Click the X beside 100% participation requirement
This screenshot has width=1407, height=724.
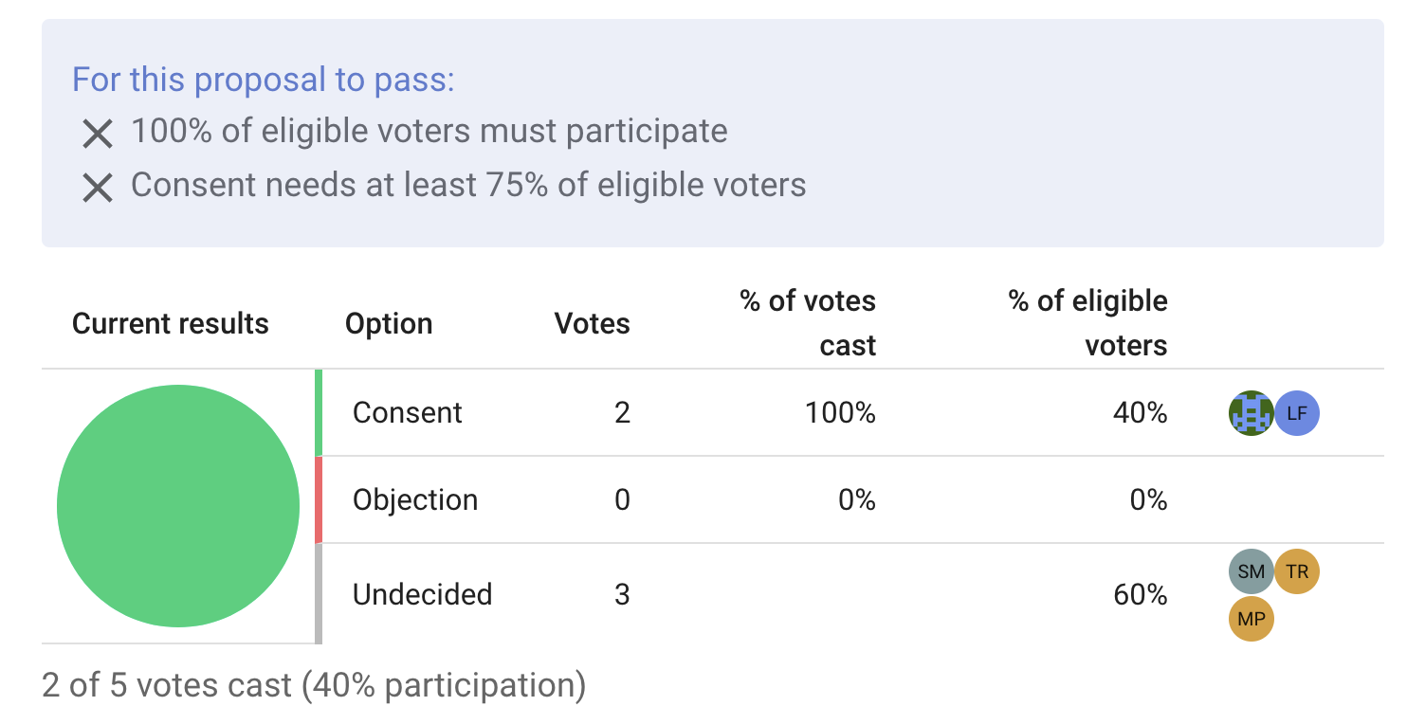[98, 132]
